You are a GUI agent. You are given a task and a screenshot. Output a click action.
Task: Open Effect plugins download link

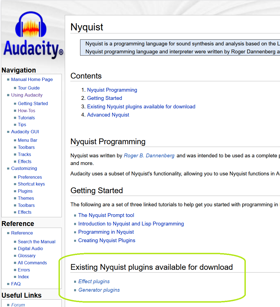point(94,281)
